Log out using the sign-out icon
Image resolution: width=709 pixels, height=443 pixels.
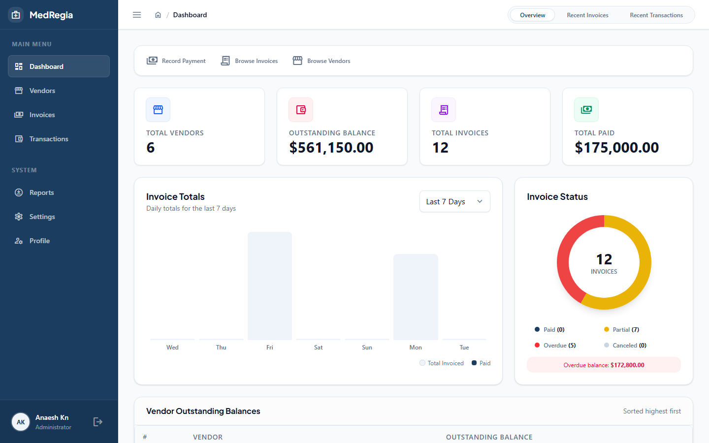click(x=98, y=422)
